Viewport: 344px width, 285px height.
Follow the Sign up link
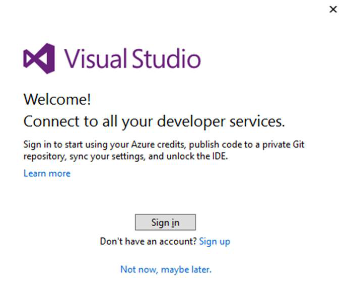[x=215, y=241]
